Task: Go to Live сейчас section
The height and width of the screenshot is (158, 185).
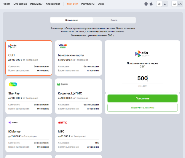Action: tap(20, 4)
